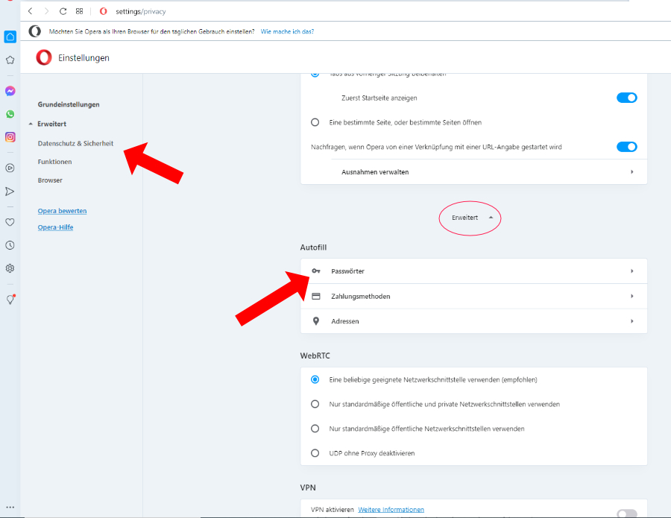Viewport: 671px width, 518px height.
Task: Open Facebook Messenger in the sidebar
Action: coord(10,91)
